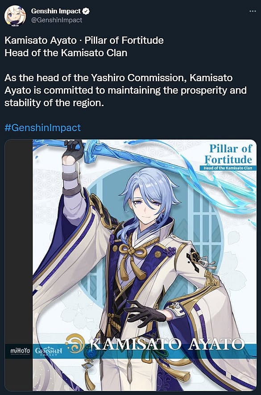Follow the #GenshinImpact hashtag
Image resolution: width=261 pixels, height=395 pixels.
click(x=43, y=128)
